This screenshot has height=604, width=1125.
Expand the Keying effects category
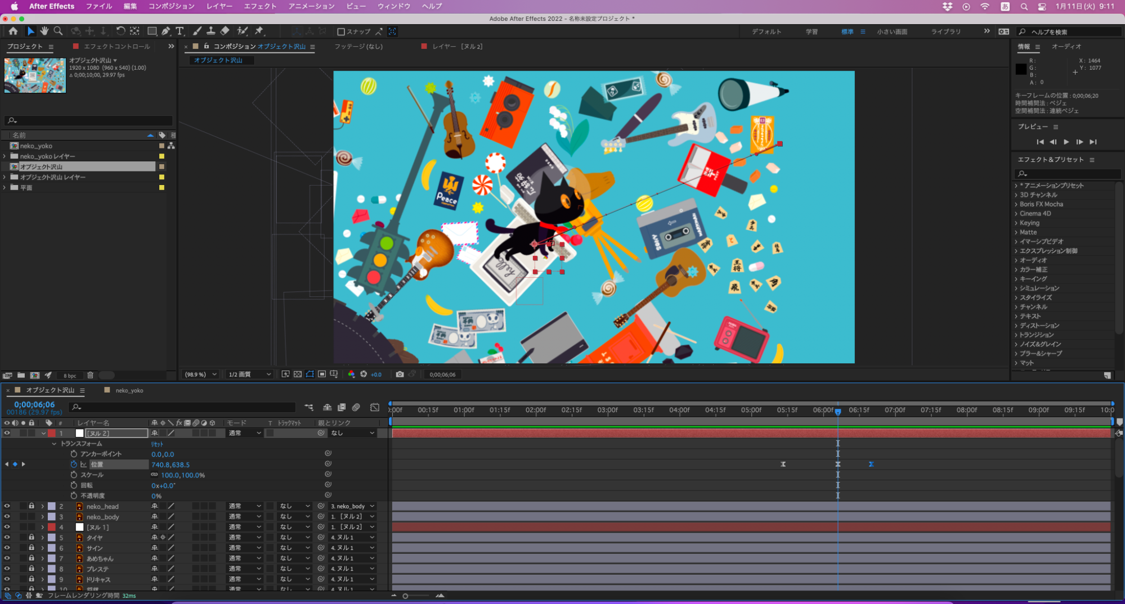(1016, 223)
